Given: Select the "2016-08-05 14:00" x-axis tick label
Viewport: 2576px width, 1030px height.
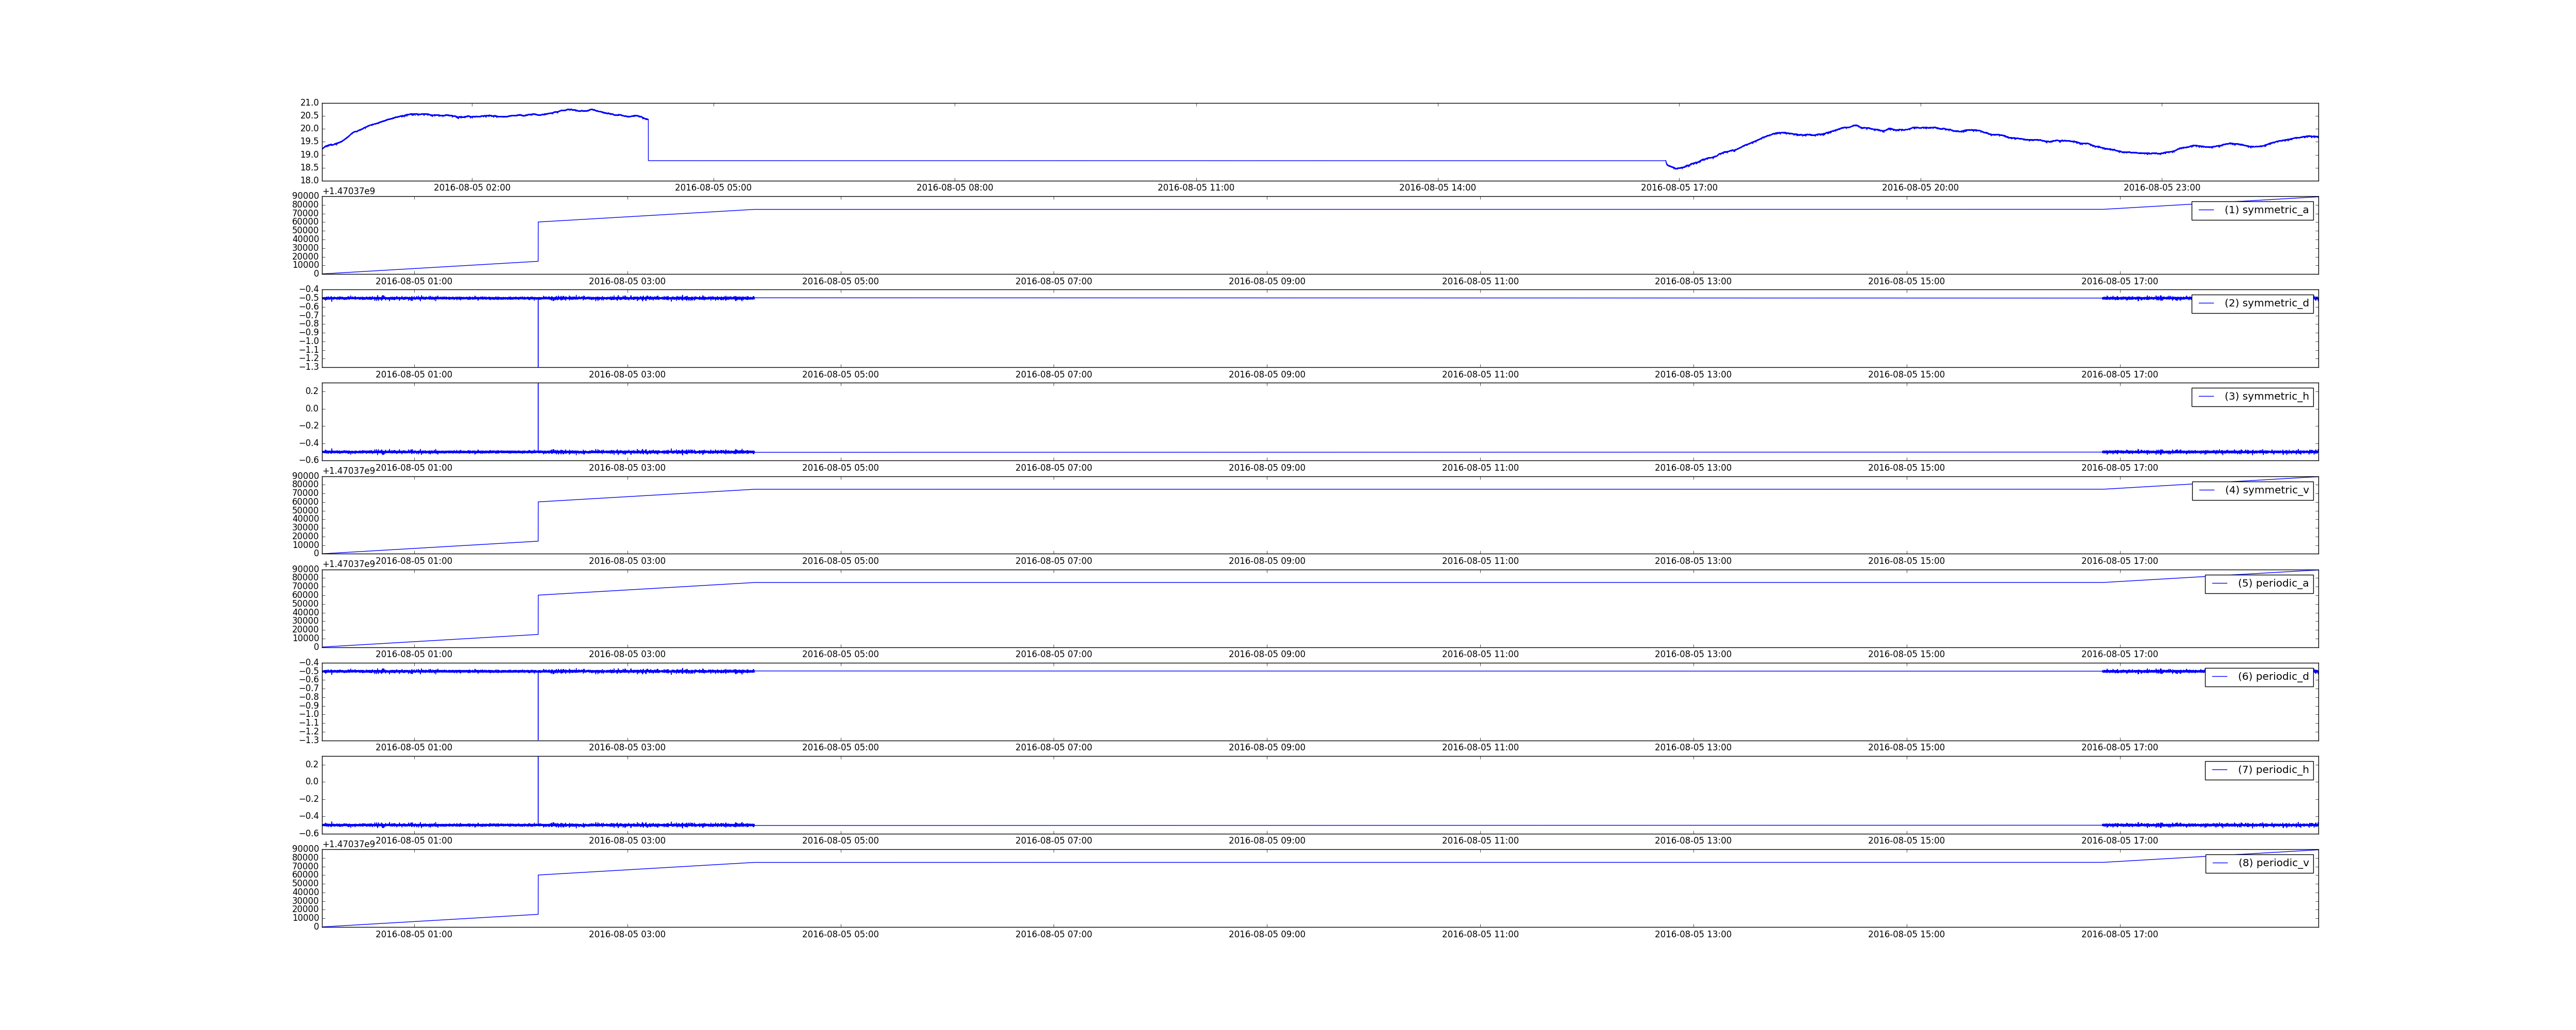Looking at the screenshot, I should [x=1437, y=187].
